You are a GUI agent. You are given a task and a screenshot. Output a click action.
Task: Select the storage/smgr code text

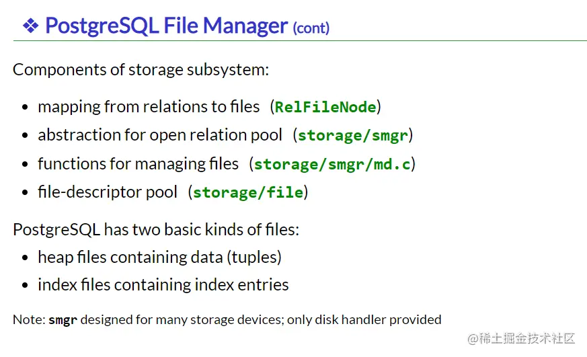(x=352, y=135)
